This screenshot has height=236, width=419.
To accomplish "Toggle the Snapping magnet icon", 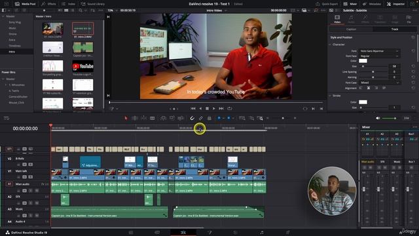I will (x=192, y=118).
